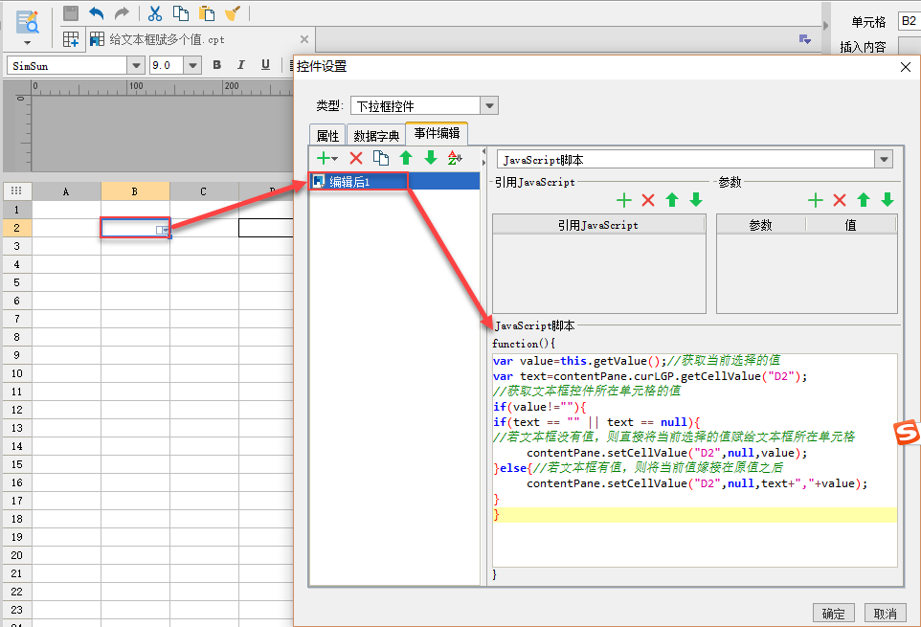The image size is (921, 627).
Task: Delete selected parameter with red X
Action: coord(840,200)
